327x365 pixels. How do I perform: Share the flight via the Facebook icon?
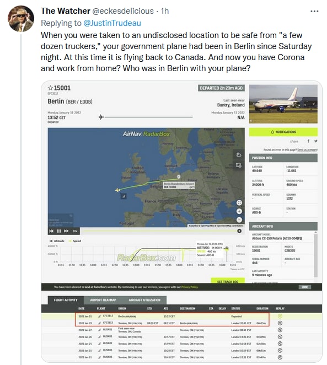pos(308,141)
